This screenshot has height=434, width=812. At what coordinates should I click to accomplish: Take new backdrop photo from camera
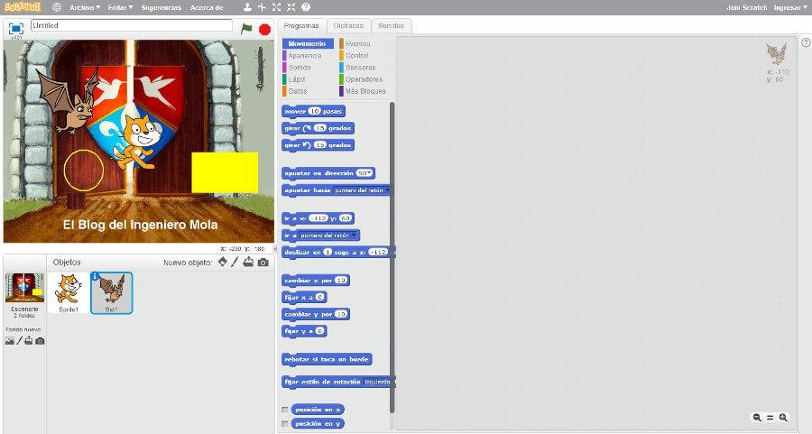[40, 341]
